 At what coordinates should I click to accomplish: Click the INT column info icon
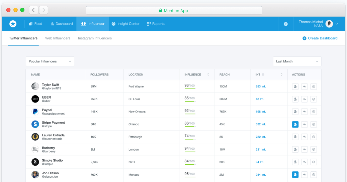263,75
